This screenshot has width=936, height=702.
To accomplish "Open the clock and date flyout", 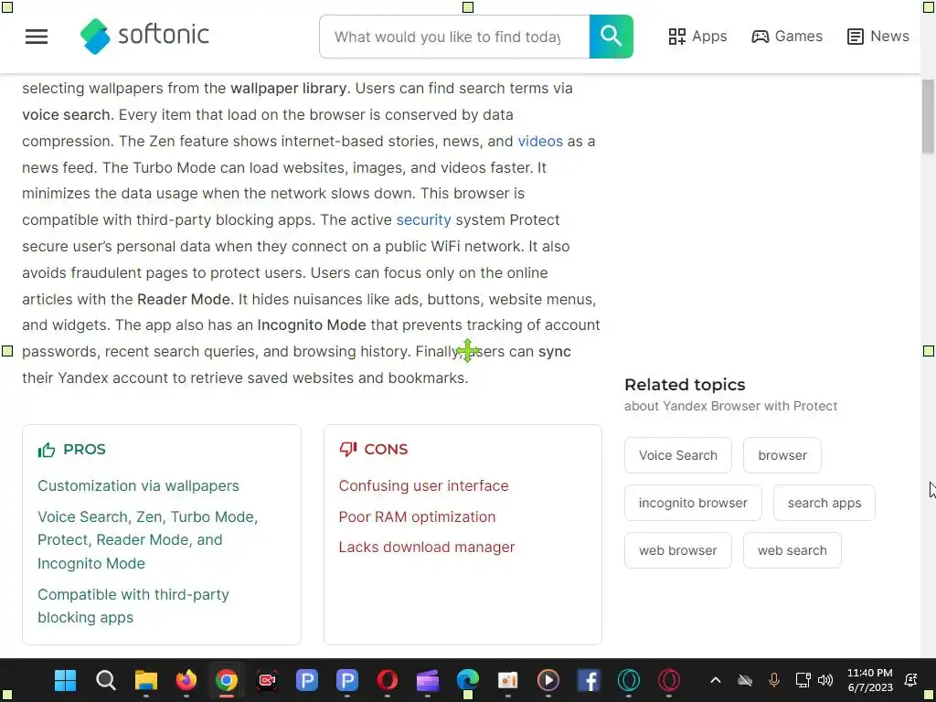I will tap(870, 680).
